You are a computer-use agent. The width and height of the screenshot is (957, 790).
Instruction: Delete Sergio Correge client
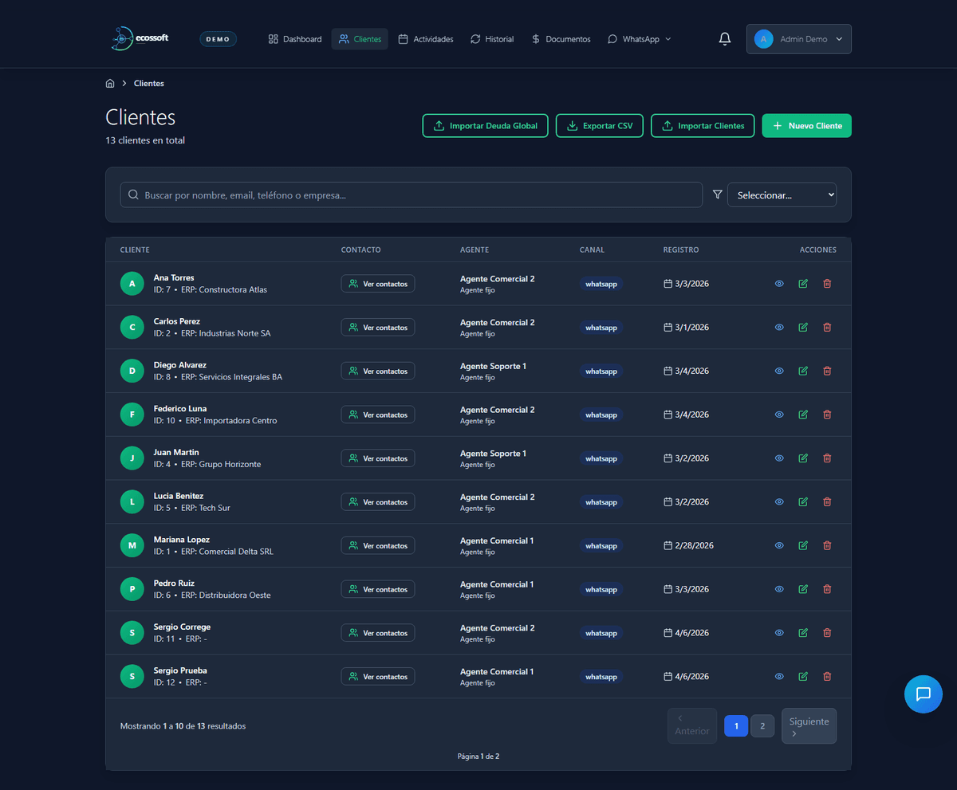coord(827,633)
